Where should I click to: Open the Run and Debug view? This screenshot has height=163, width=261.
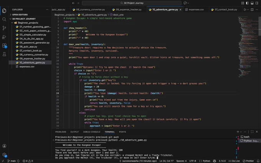[x=4, y=37]
